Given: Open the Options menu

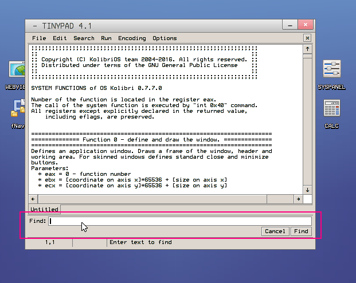Looking at the screenshot, I should [165, 38].
